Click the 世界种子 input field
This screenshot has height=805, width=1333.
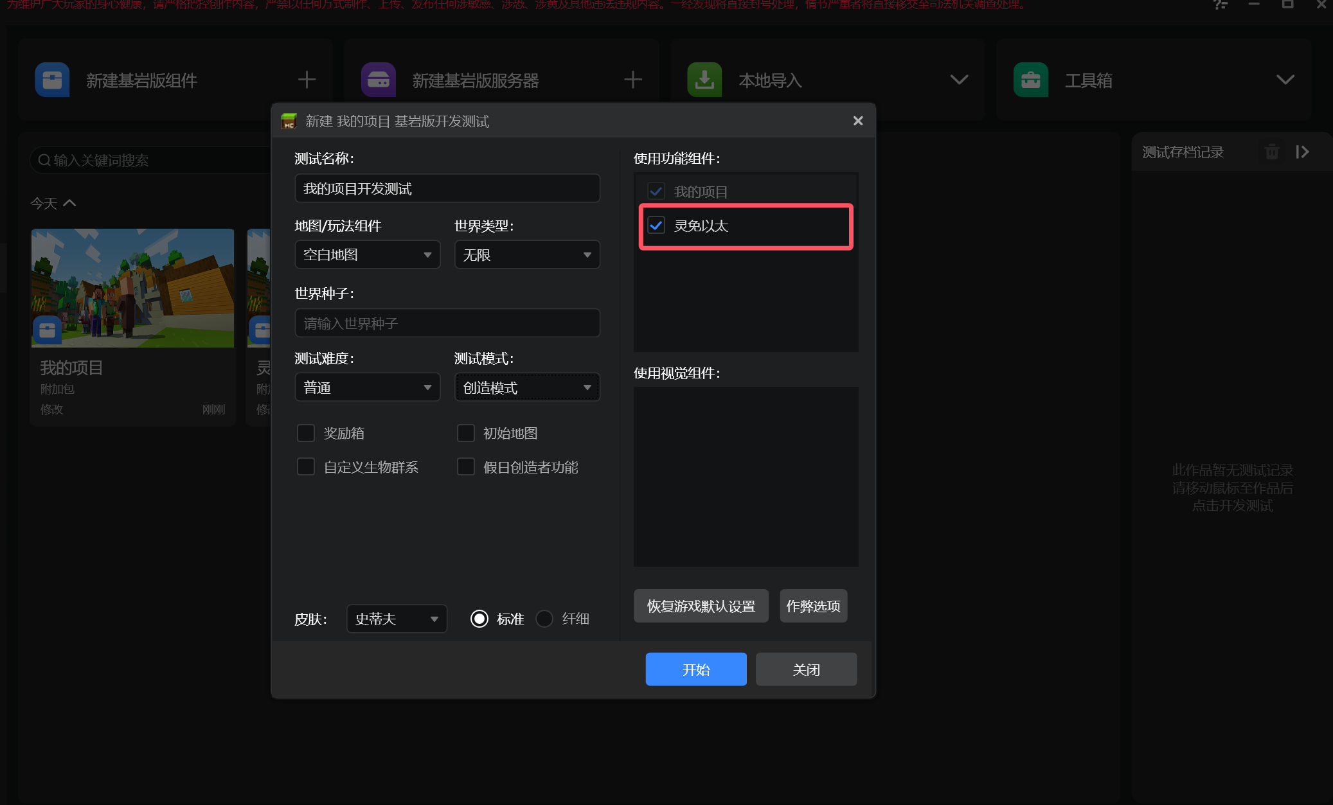(447, 323)
